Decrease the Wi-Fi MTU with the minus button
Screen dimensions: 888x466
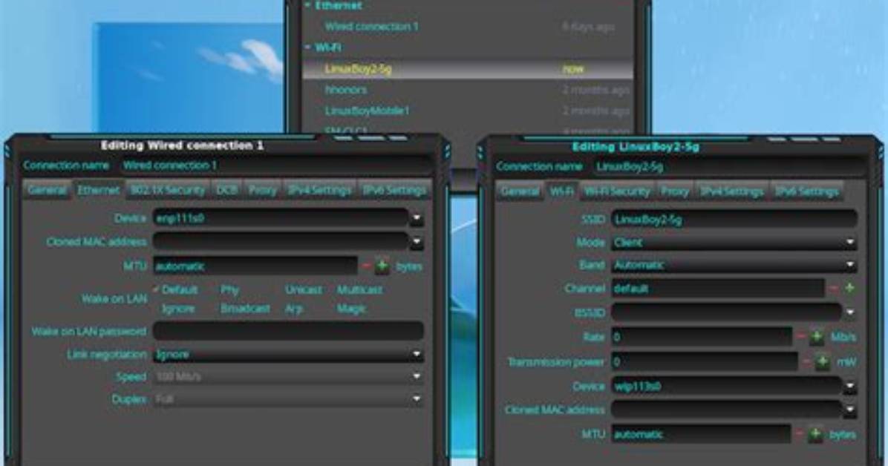tap(799, 434)
